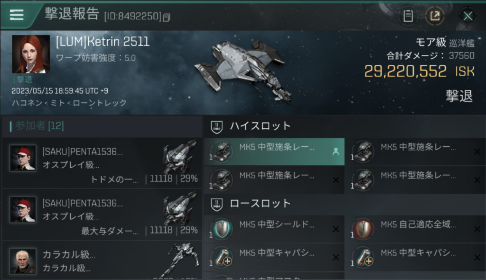
Task: Select highlighted MK5 medium laser module
Action: [x=274, y=152]
